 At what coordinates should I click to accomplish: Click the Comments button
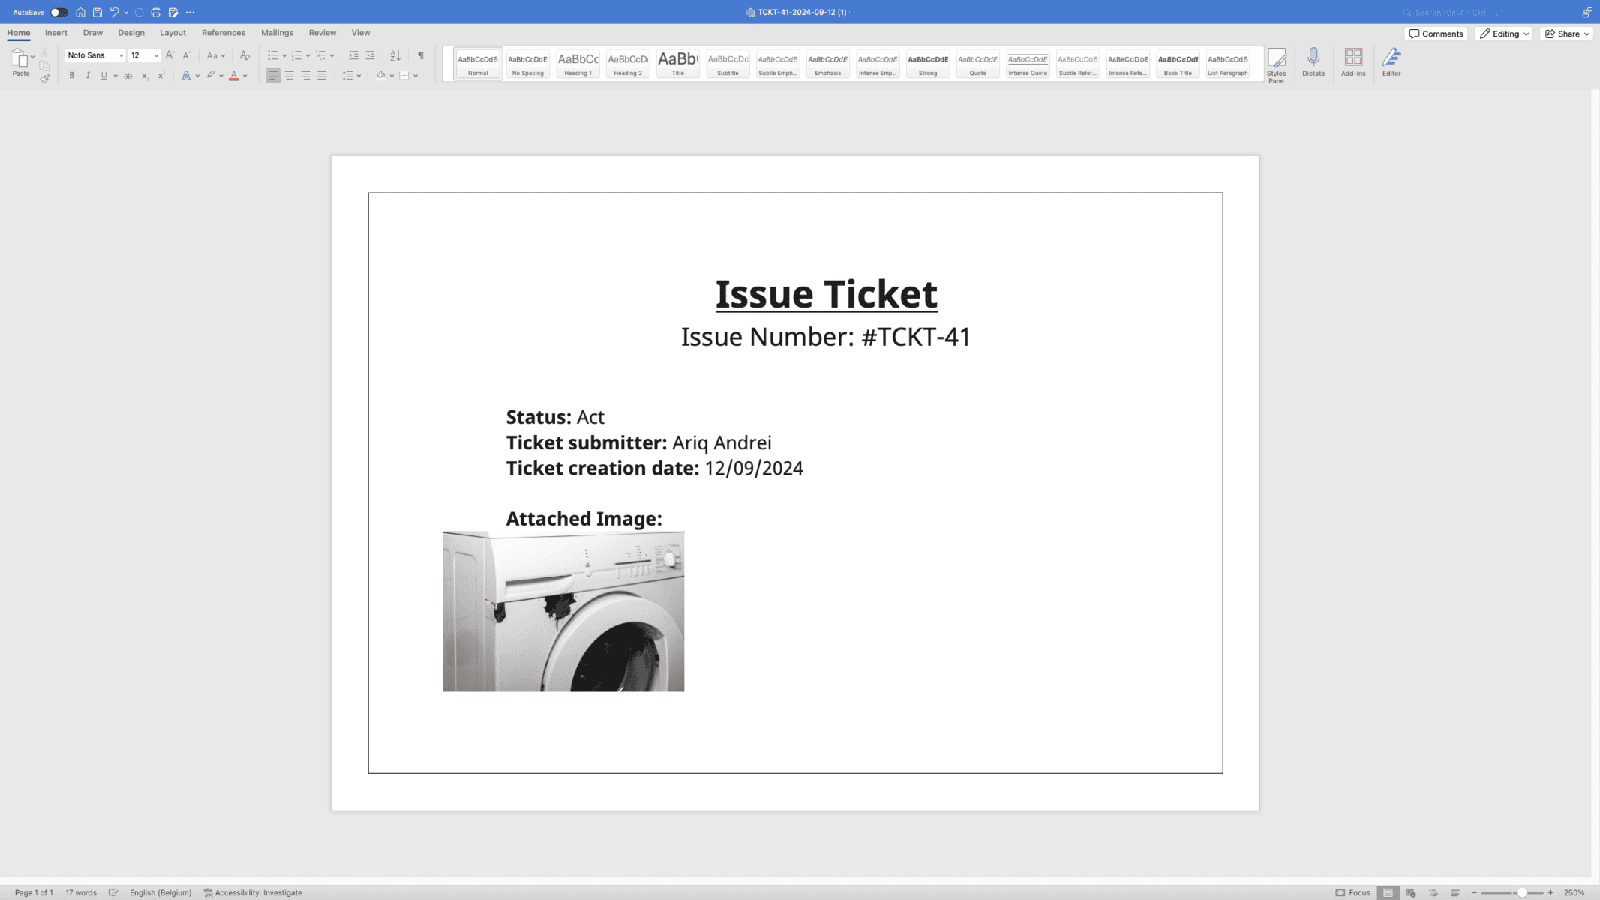[x=1436, y=34]
